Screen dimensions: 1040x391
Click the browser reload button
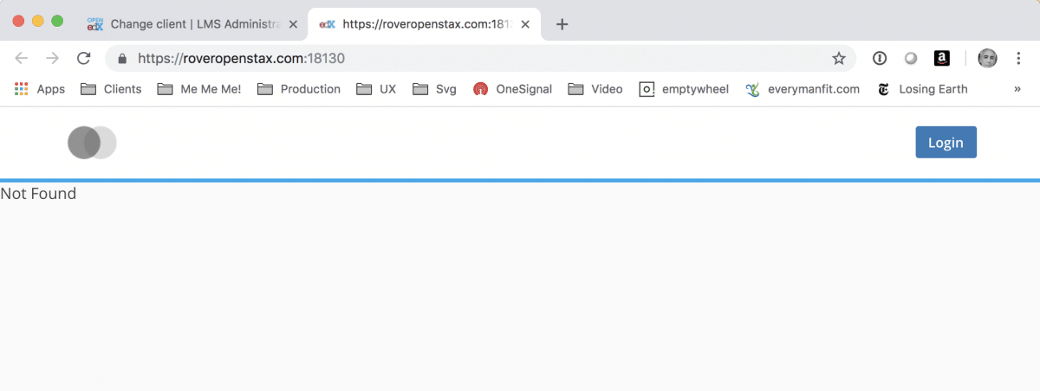click(x=83, y=58)
